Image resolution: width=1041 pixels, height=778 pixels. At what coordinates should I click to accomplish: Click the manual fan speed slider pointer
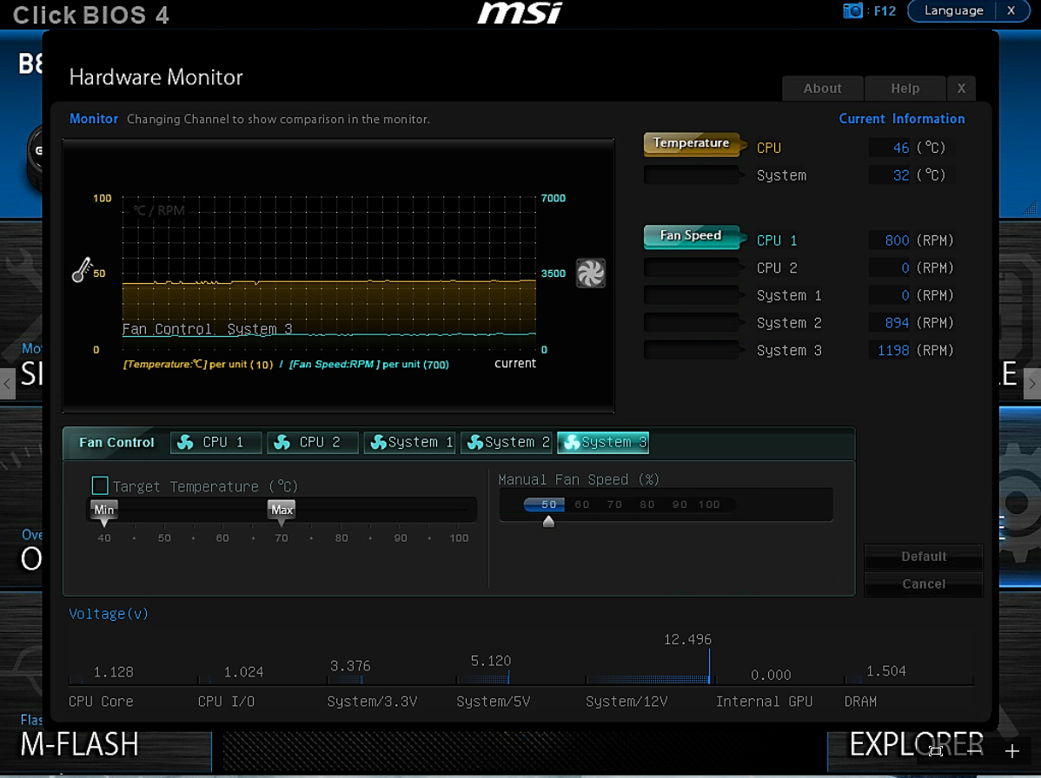[x=548, y=521]
